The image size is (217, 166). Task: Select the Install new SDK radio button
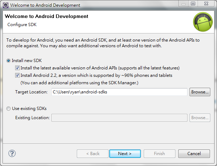click(x=8, y=61)
